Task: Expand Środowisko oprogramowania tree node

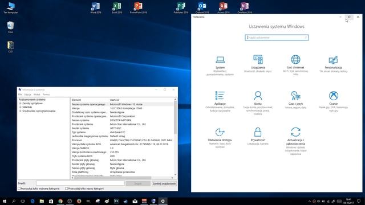Action: 21,111
